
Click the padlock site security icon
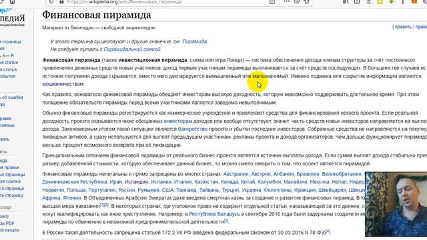tap(61, 1)
